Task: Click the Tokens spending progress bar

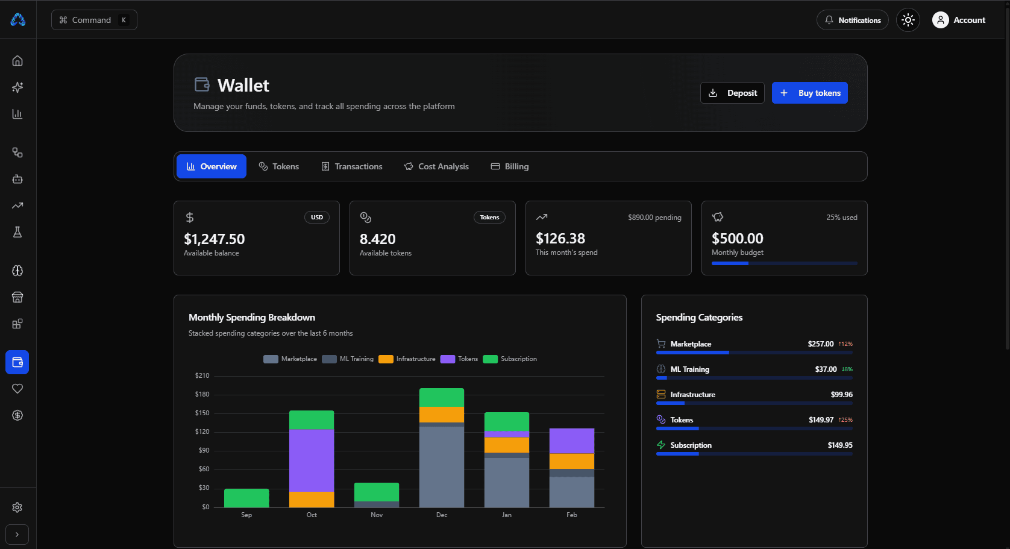Action: coord(754,428)
